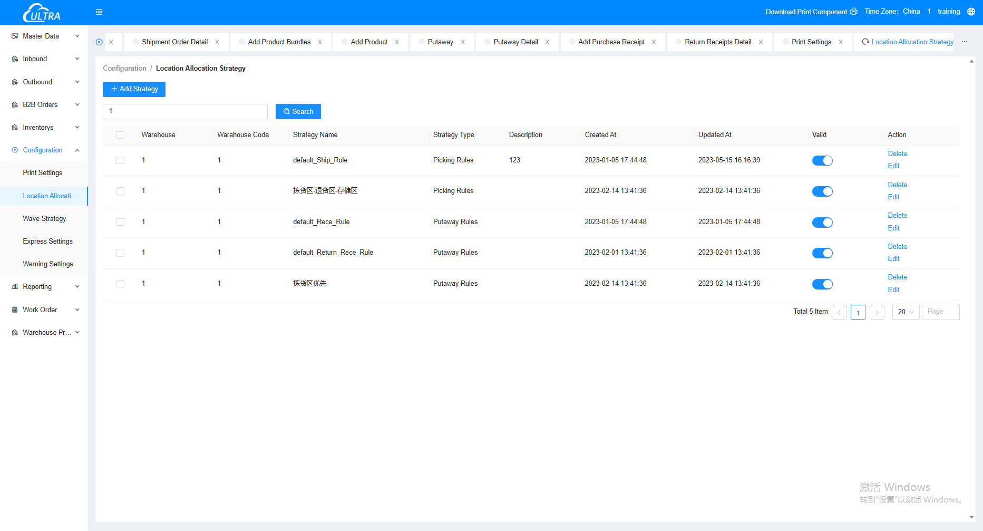Screen dimensions: 983x531
Task: Expand the B2B Orders menu
Action: pos(44,105)
